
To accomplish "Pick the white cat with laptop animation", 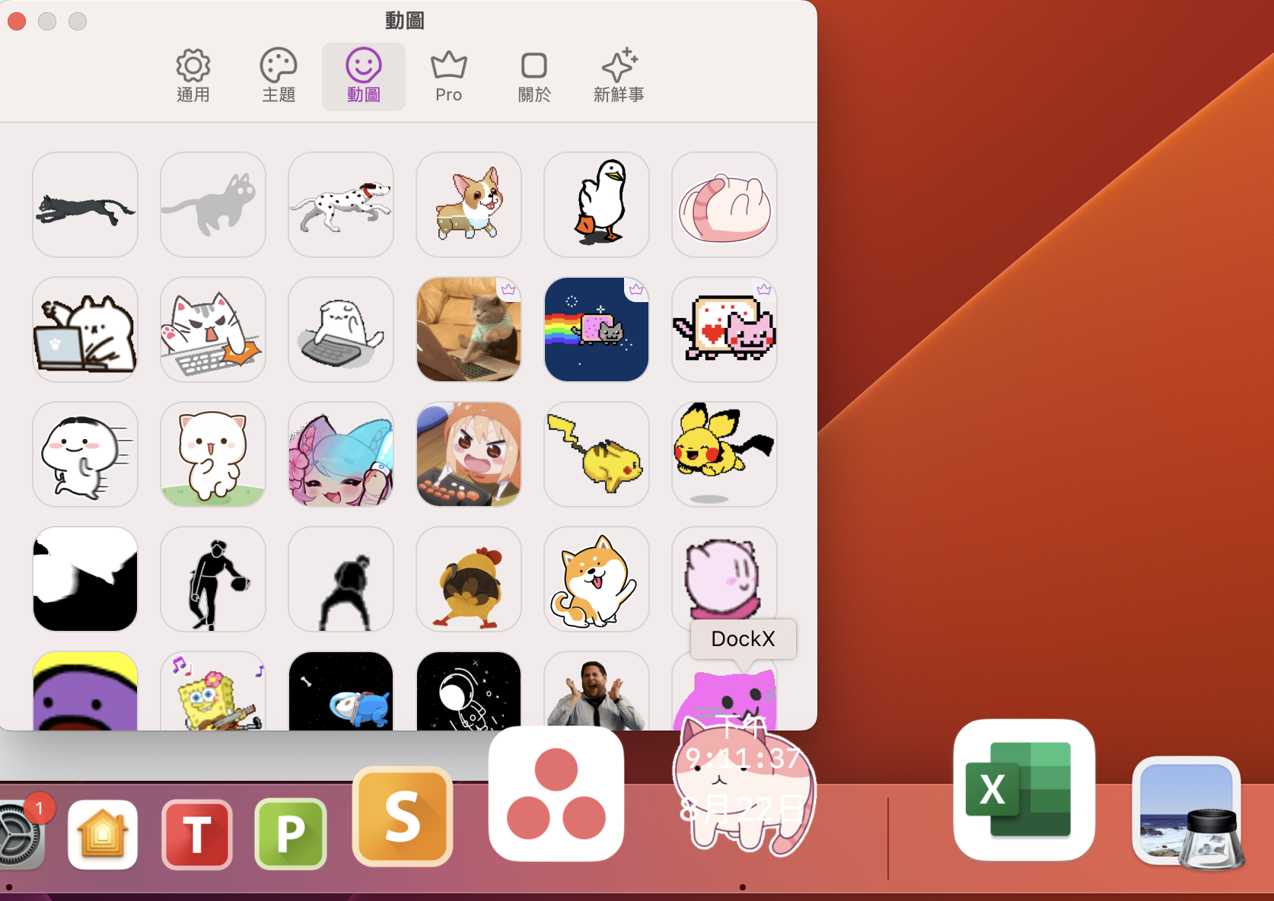I will tap(85, 330).
